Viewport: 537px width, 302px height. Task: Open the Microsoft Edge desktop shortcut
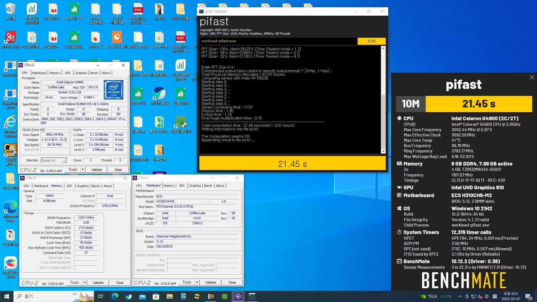click(x=10, y=211)
